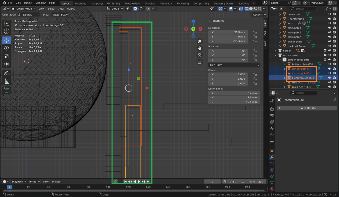
Task: Open the Render menu
Action: [x=28, y=3]
